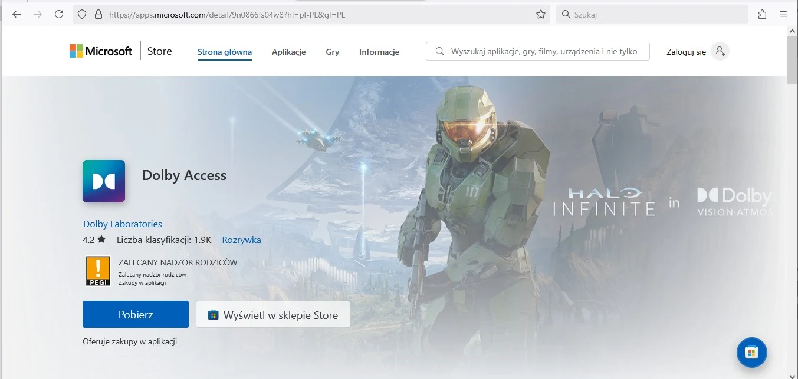This screenshot has height=379, width=798.
Task: Click ZALECANY NADZÓR RODZICÓW heading
Action: tap(178, 262)
